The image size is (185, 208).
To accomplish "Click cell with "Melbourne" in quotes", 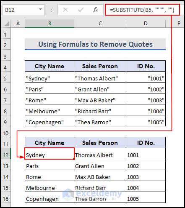I will coord(50,110).
